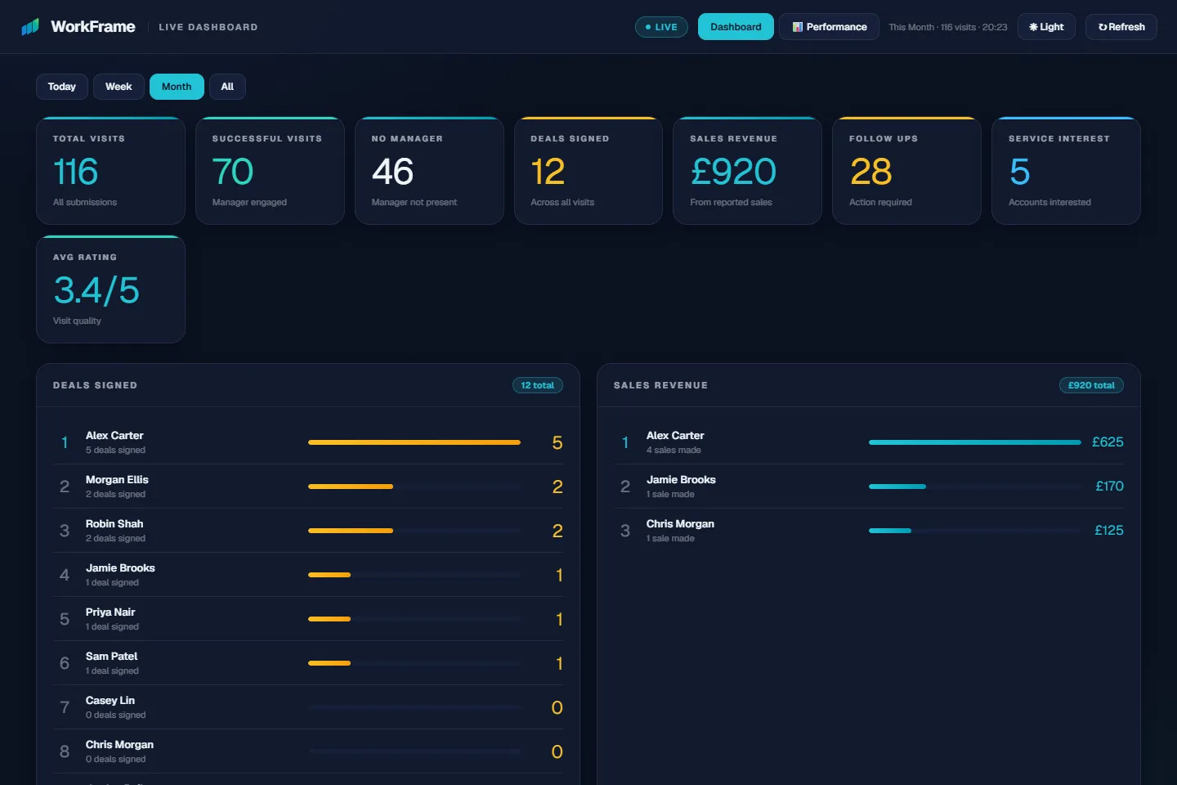This screenshot has height=785, width=1177.
Task: Click the £125 revenue value
Action: coord(1109,531)
